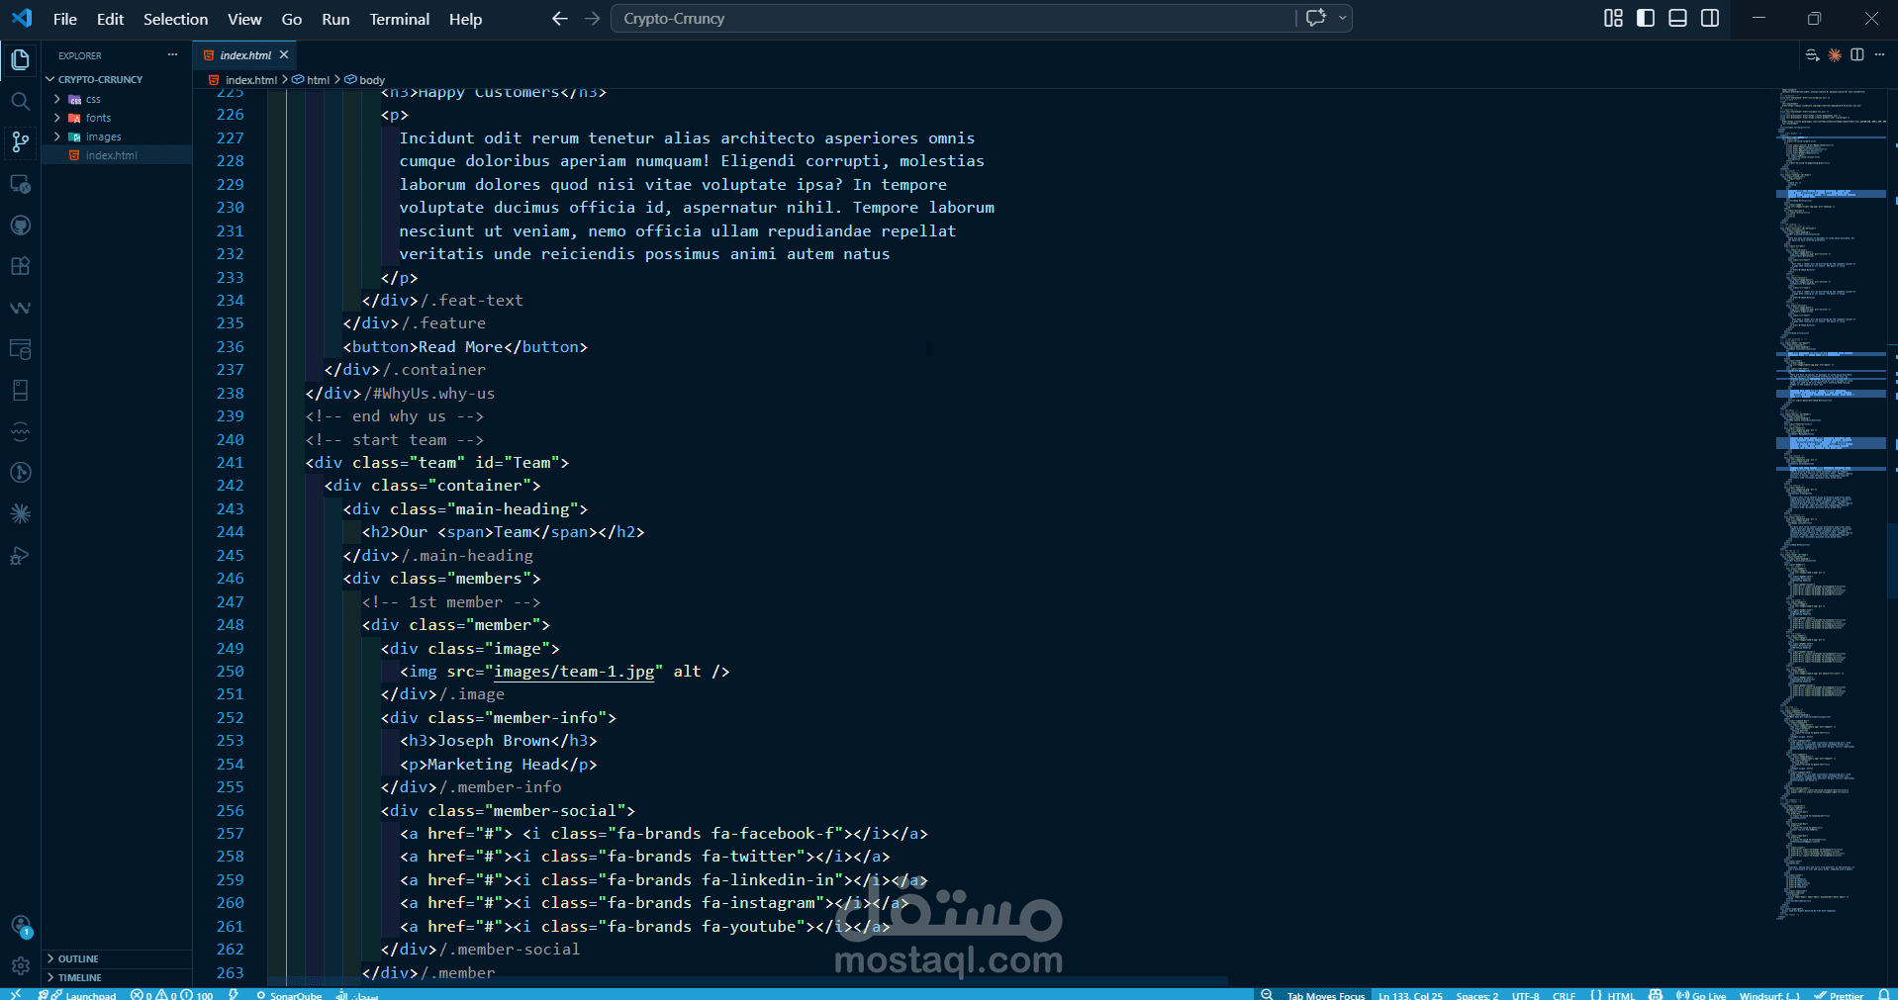
Task: Click the zoom-out magnifier in status bar
Action: (x=1267, y=994)
